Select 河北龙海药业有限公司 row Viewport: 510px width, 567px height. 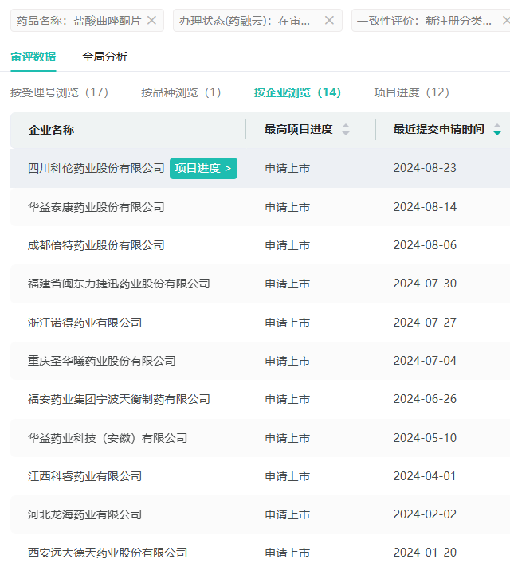click(x=84, y=514)
